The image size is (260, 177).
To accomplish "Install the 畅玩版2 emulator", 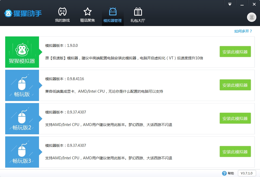I will coord(235,118).
